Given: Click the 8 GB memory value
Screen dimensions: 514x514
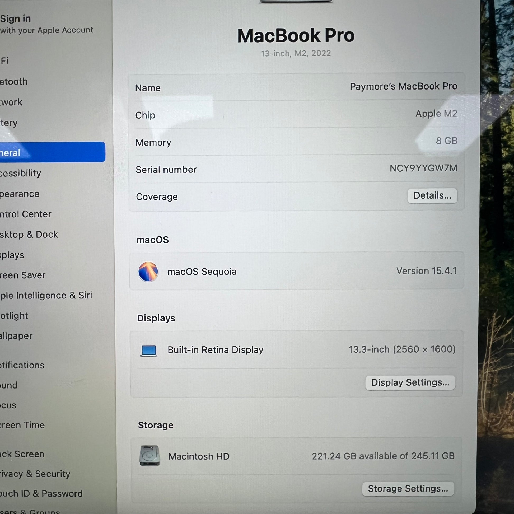Looking at the screenshot, I should (x=446, y=141).
